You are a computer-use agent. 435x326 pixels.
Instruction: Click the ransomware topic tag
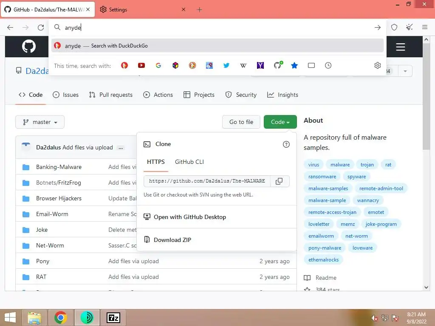pyautogui.click(x=322, y=177)
